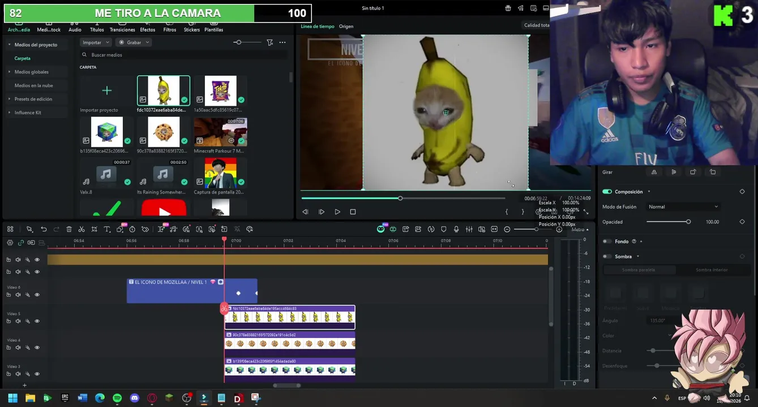
Task: Adjust the media thumbnail size slider
Action: click(247, 42)
